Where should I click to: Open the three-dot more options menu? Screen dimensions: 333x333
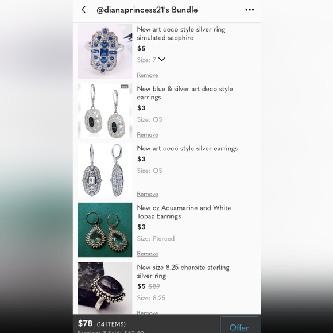pos(250,10)
